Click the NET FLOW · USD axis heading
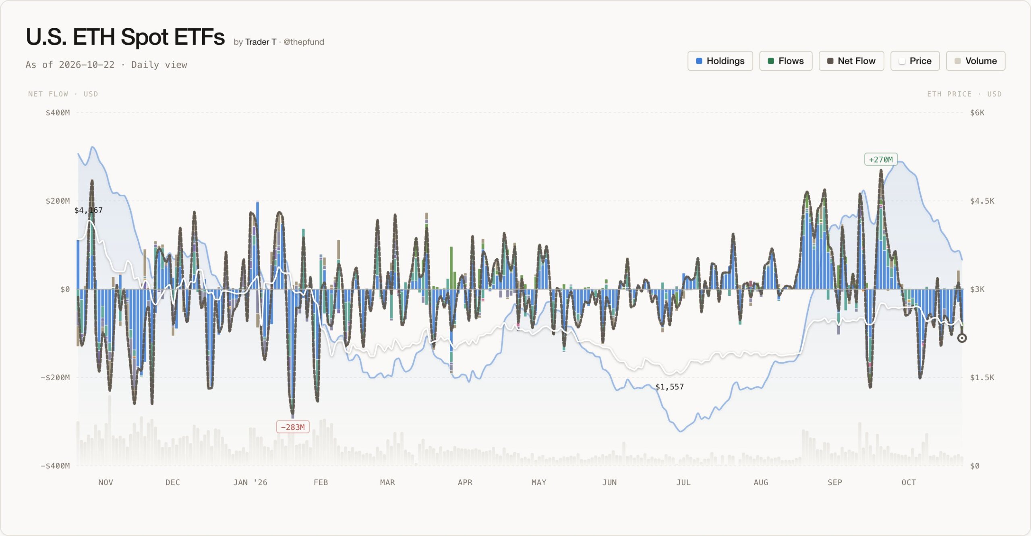 (63, 94)
